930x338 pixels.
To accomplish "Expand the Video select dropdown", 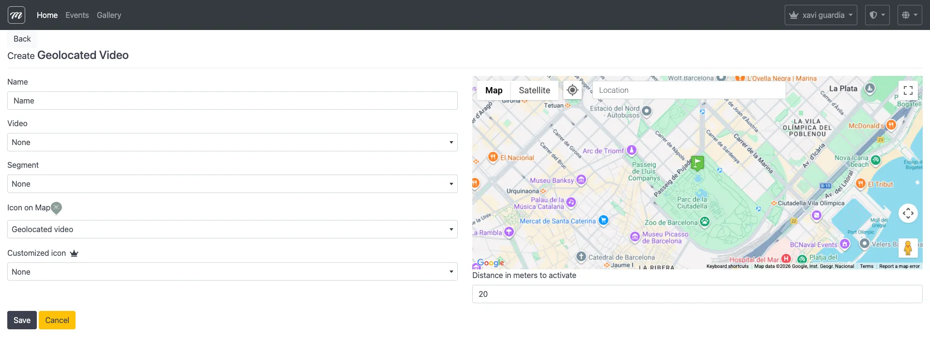I will tap(232, 142).
